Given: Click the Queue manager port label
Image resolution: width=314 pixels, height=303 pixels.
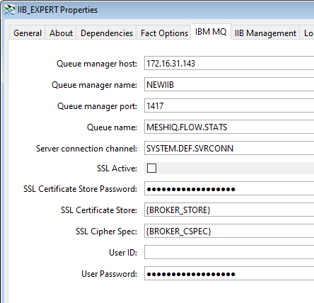Looking at the screenshot, I should [x=97, y=106].
